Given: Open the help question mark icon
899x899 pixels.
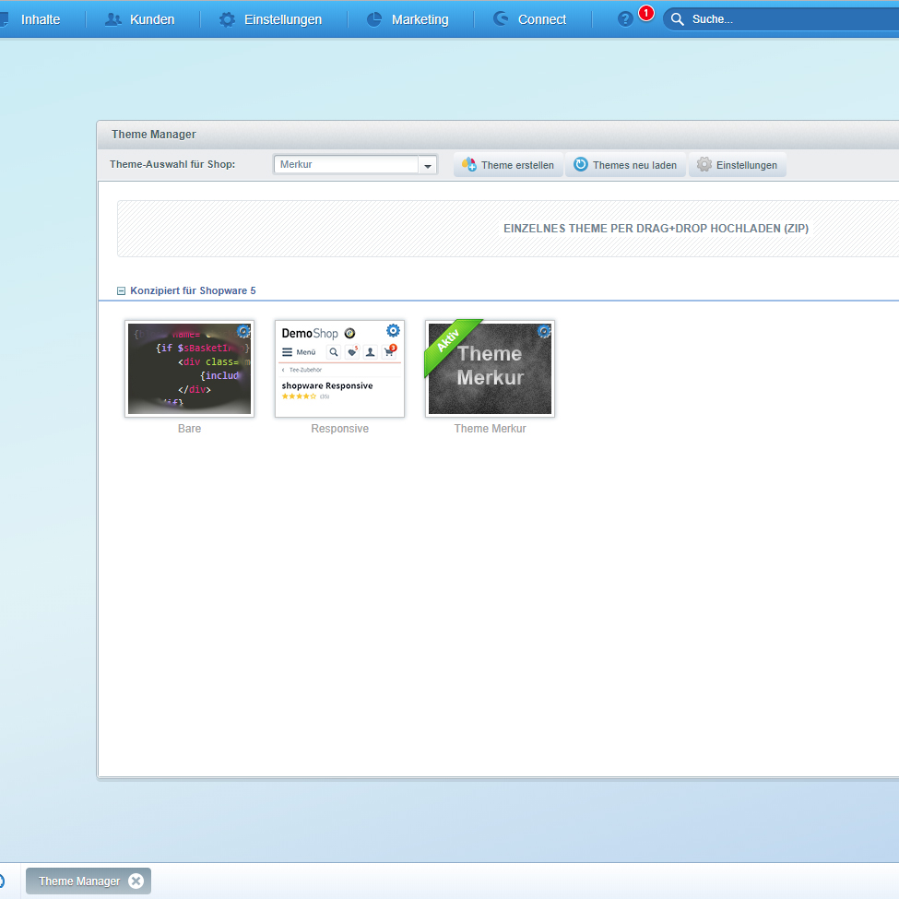Looking at the screenshot, I should click(625, 19).
